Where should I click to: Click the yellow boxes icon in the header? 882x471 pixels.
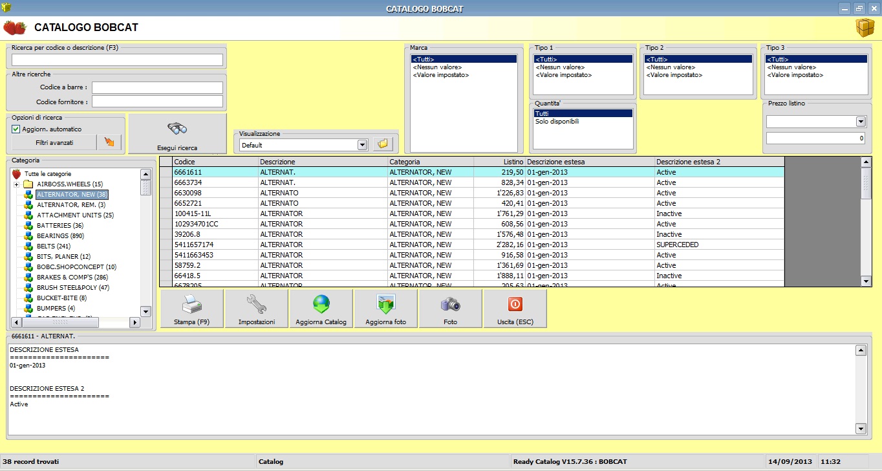(865, 28)
